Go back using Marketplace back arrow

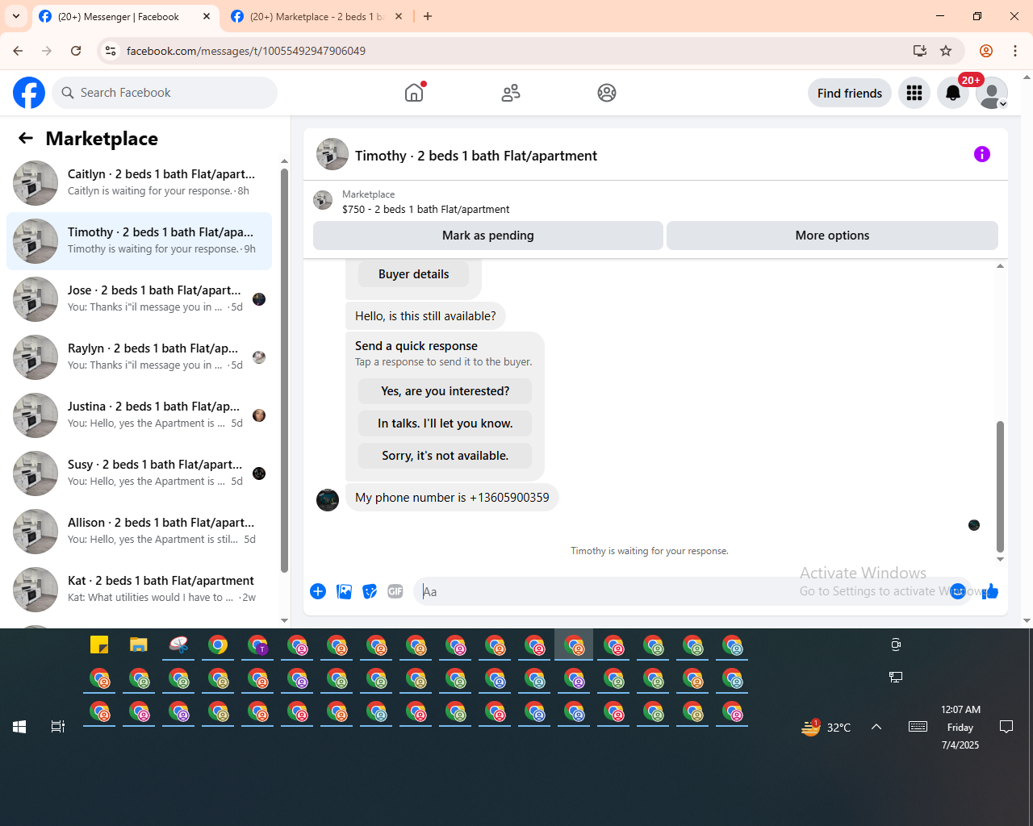26,139
